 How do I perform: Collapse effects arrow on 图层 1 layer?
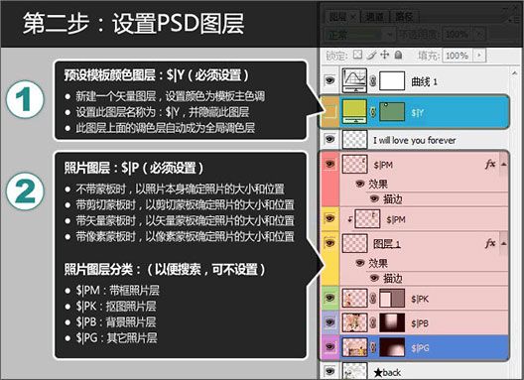[x=503, y=243]
